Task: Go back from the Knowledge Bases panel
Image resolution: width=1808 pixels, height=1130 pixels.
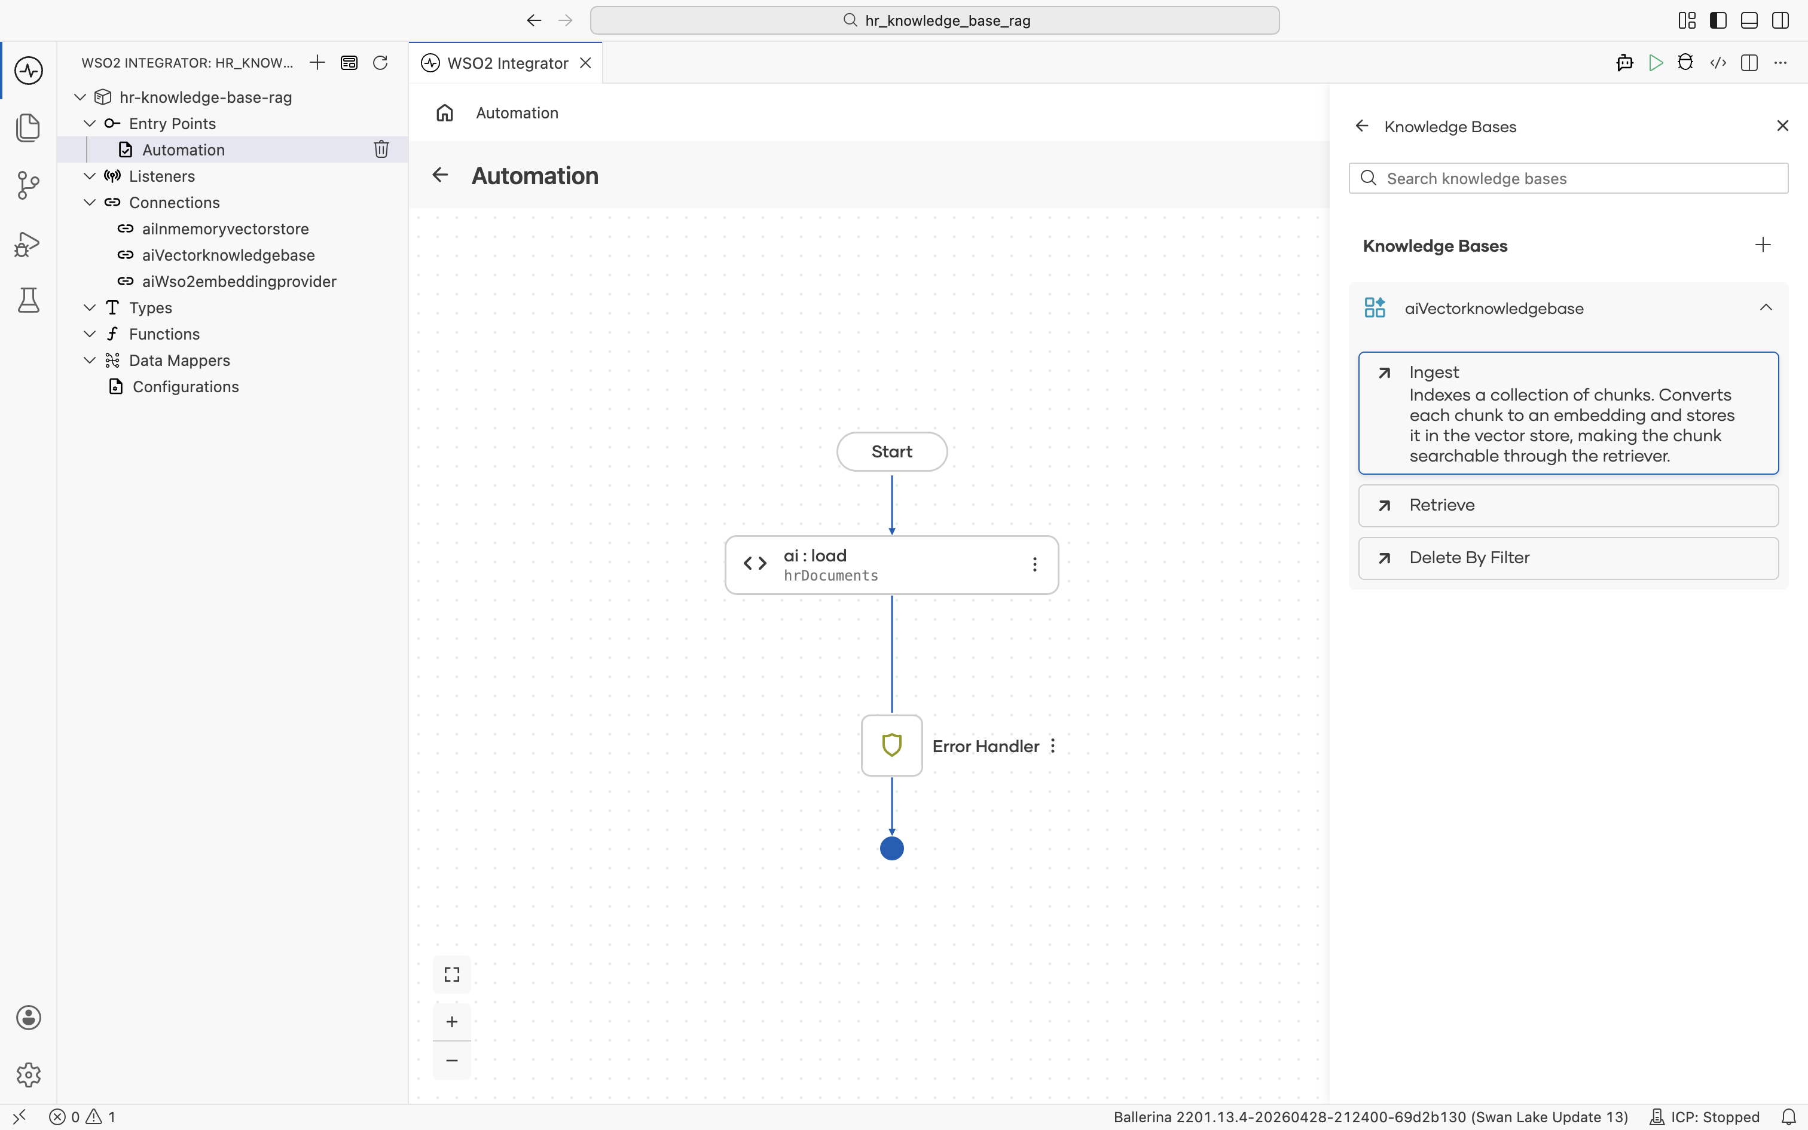Action: [1362, 126]
